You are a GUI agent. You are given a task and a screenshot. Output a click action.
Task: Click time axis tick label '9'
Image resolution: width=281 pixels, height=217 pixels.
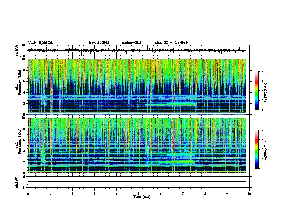[x=227, y=194]
